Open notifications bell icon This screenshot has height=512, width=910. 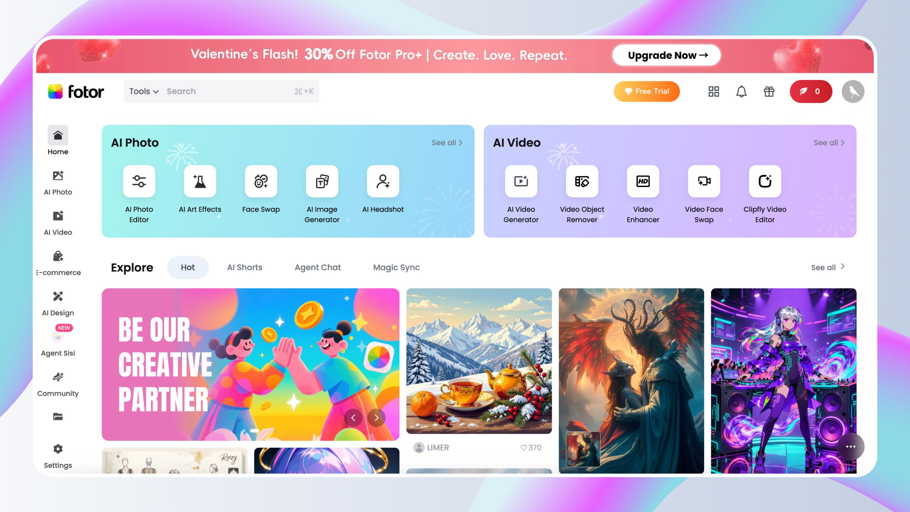point(741,91)
